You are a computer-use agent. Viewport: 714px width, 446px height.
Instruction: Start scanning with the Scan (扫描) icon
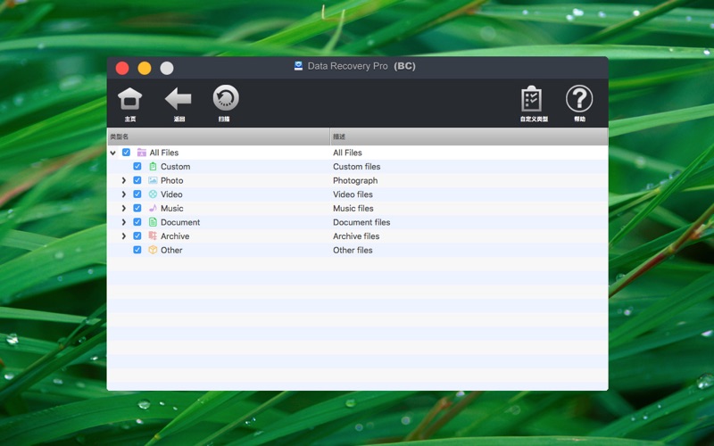tap(225, 99)
